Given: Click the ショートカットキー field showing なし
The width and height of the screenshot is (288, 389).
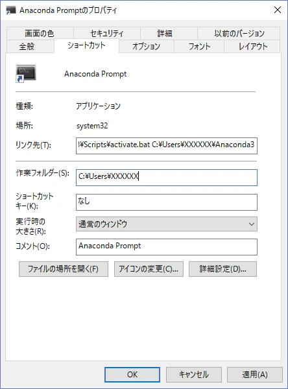Looking at the screenshot, I should pos(167,202).
